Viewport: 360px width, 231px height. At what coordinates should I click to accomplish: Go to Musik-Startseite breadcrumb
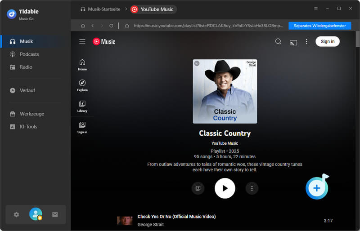100,9
